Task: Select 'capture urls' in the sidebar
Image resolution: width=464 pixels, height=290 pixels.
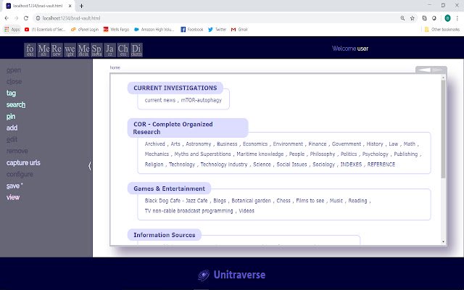Action: pos(23,162)
